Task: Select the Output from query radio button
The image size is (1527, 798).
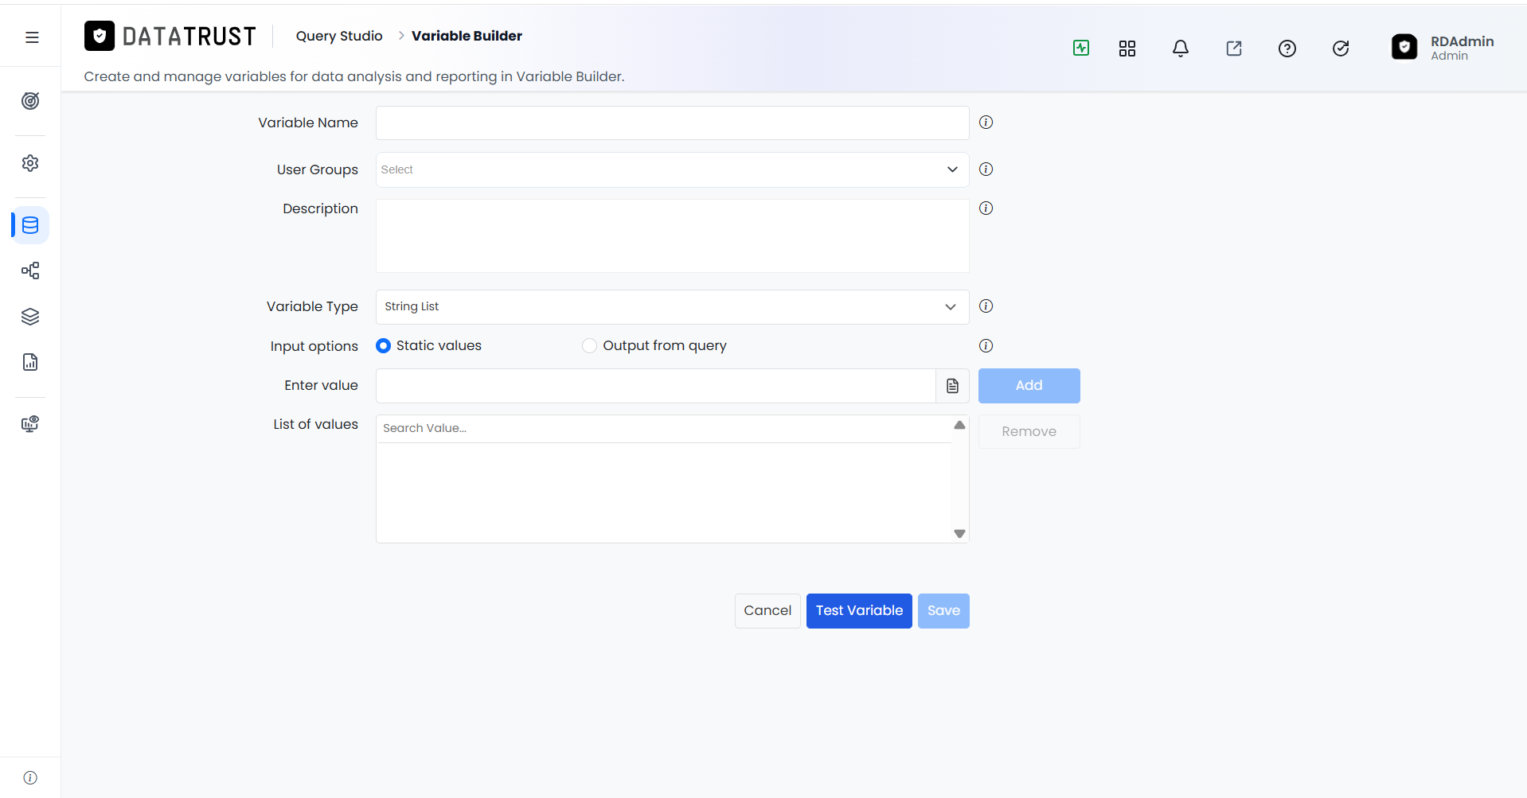Action: pos(589,346)
